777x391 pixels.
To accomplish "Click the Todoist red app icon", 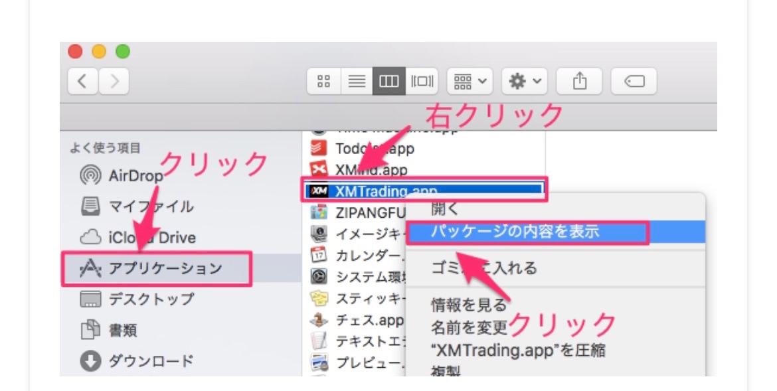I will click(318, 148).
